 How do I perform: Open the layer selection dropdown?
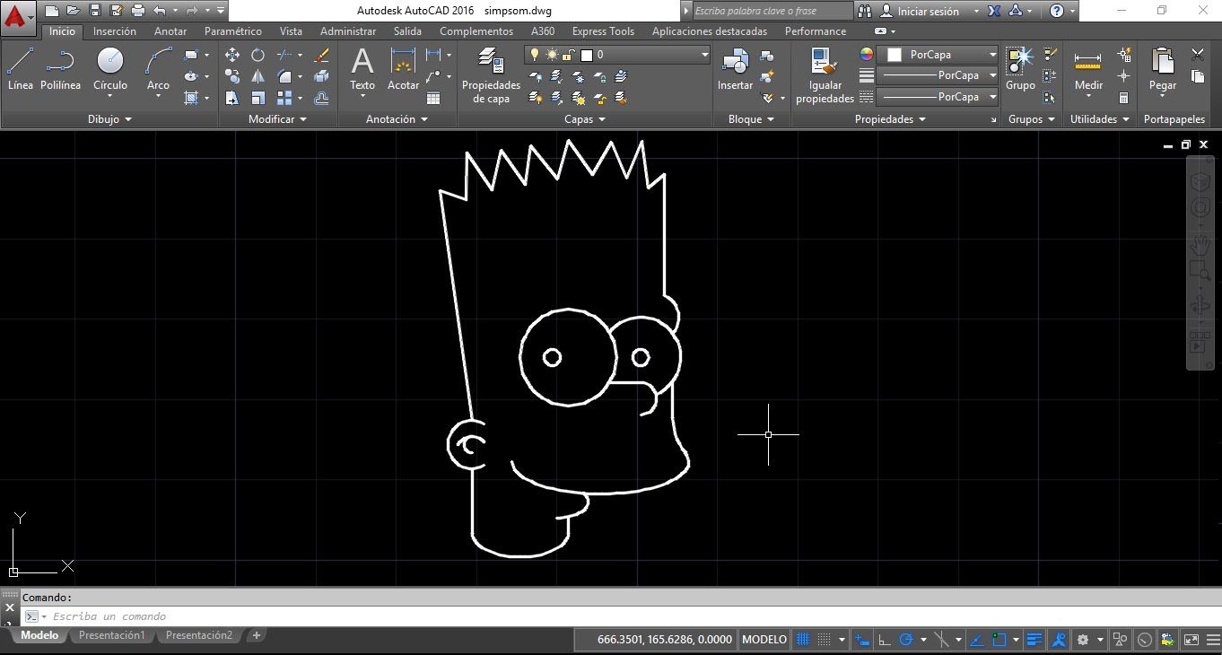[x=704, y=55]
